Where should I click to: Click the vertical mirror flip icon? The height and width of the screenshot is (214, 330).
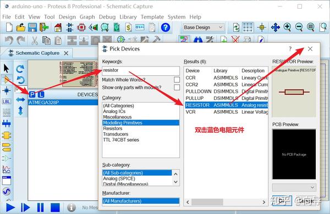point(20,111)
